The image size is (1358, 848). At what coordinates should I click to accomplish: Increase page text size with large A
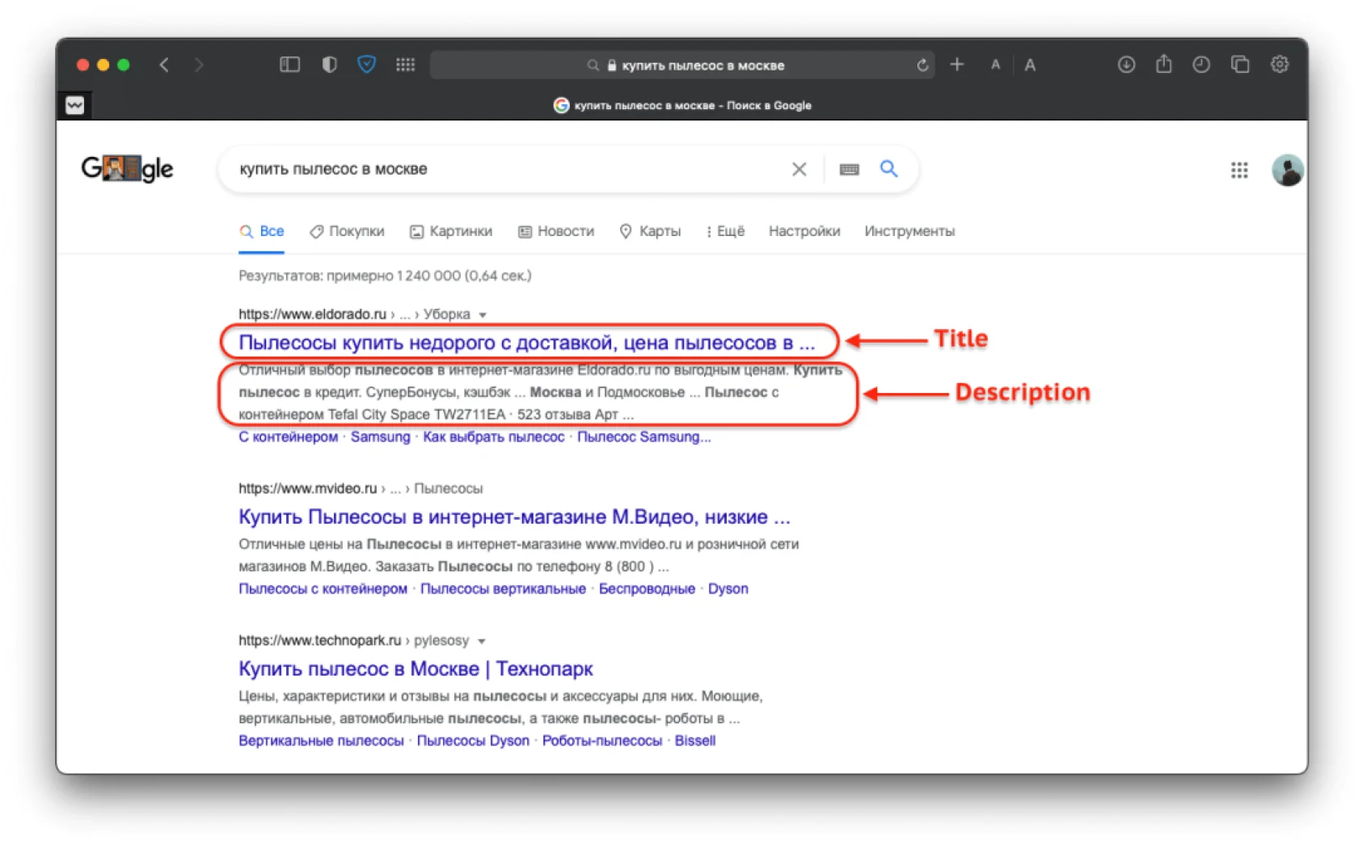(1030, 65)
